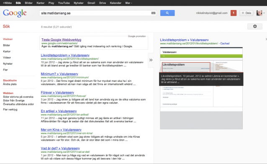
Task: Open the on-screen keyboard icon in search box
Action: click(153, 13)
